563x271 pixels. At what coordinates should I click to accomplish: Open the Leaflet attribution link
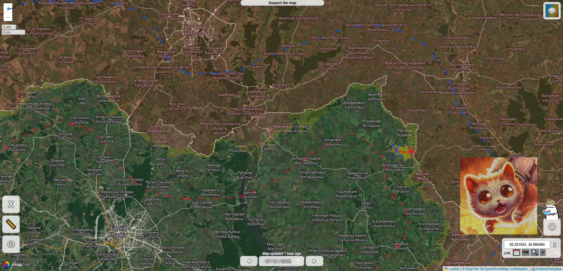pos(452,269)
